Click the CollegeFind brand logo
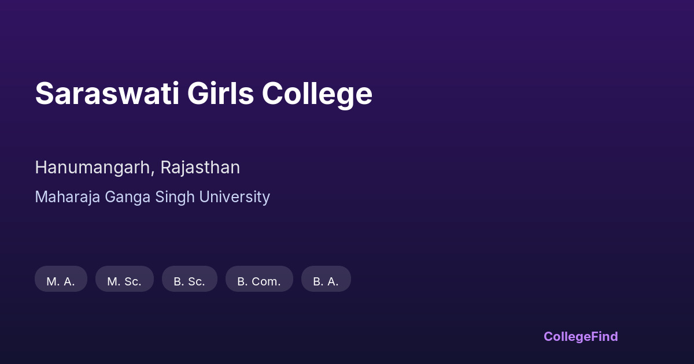This screenshot has height=364, width=694. coord(580,336)
